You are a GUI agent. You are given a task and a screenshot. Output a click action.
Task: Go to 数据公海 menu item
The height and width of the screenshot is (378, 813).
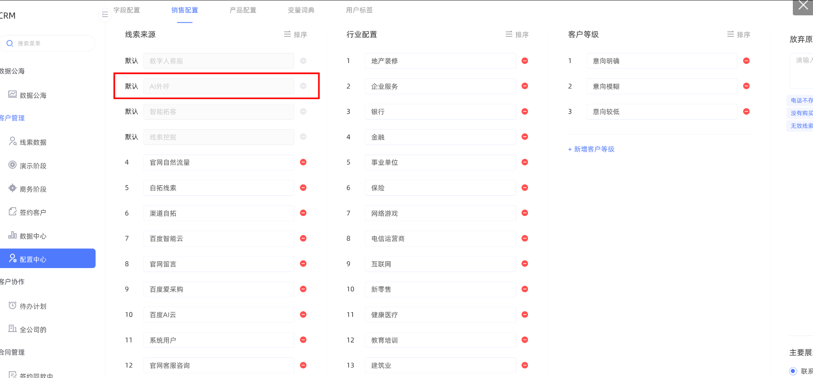[x=33, y=95]
